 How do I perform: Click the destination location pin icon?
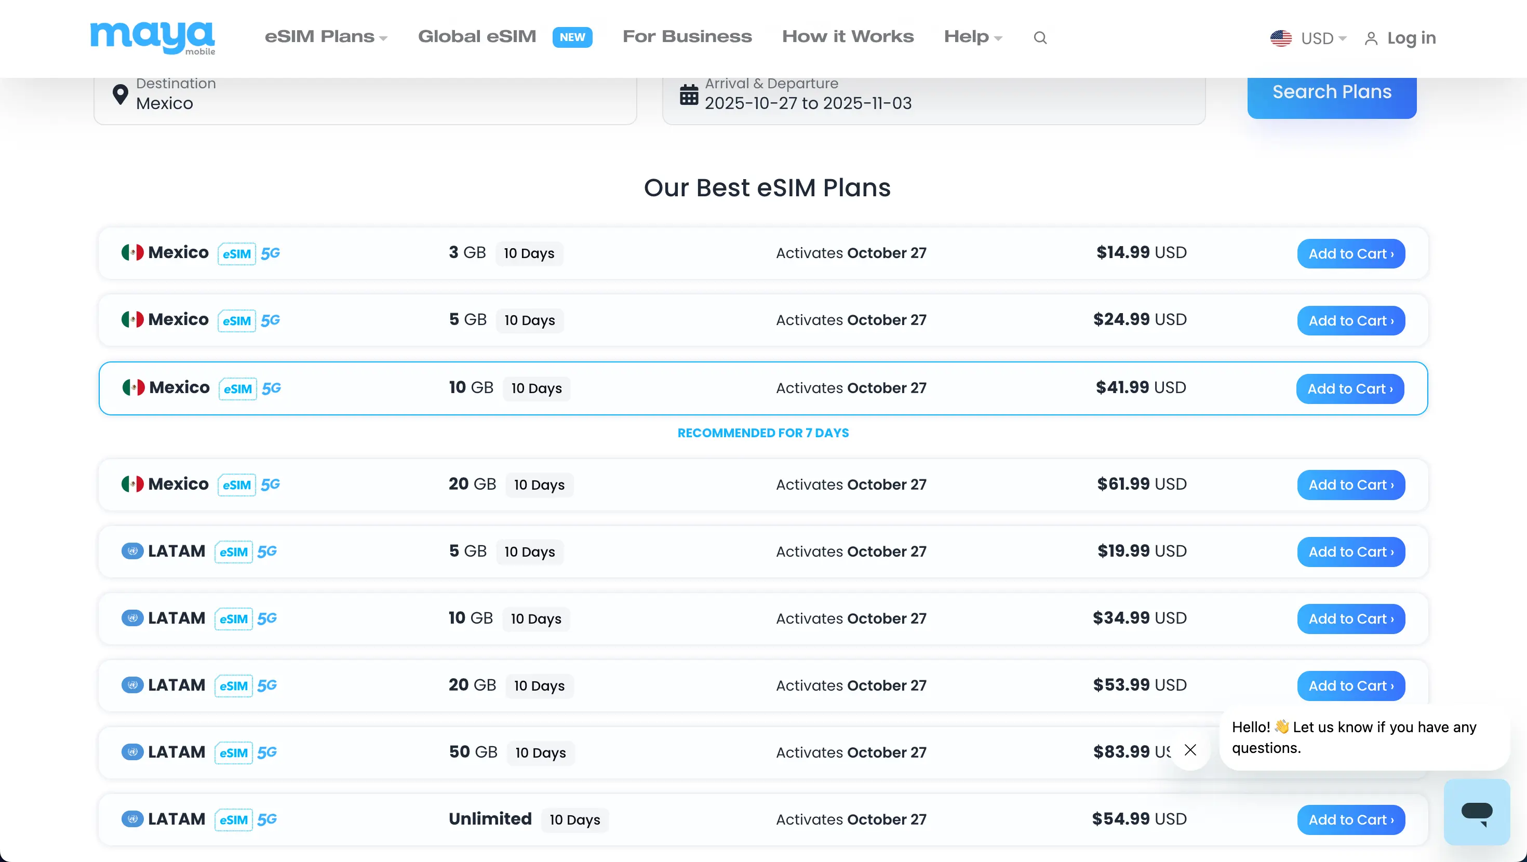click(x=120, y=95)
